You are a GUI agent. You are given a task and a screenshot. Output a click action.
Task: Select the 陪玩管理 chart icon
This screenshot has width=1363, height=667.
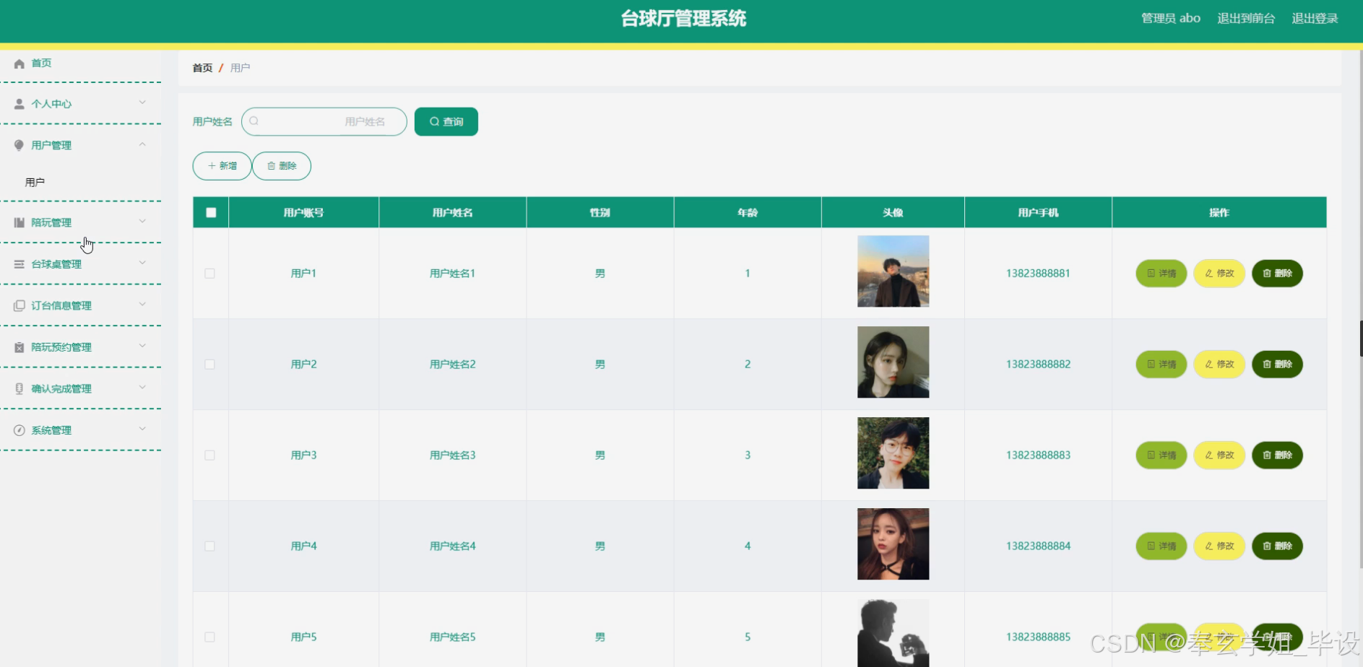(x=19, y=222)
